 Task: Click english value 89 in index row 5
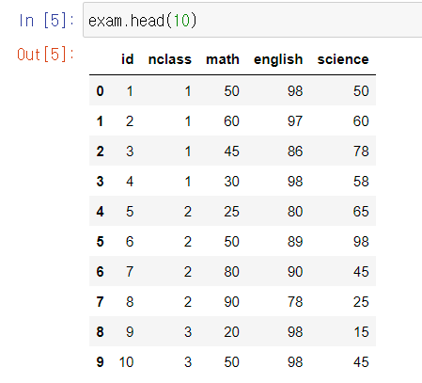pos(295,242)
